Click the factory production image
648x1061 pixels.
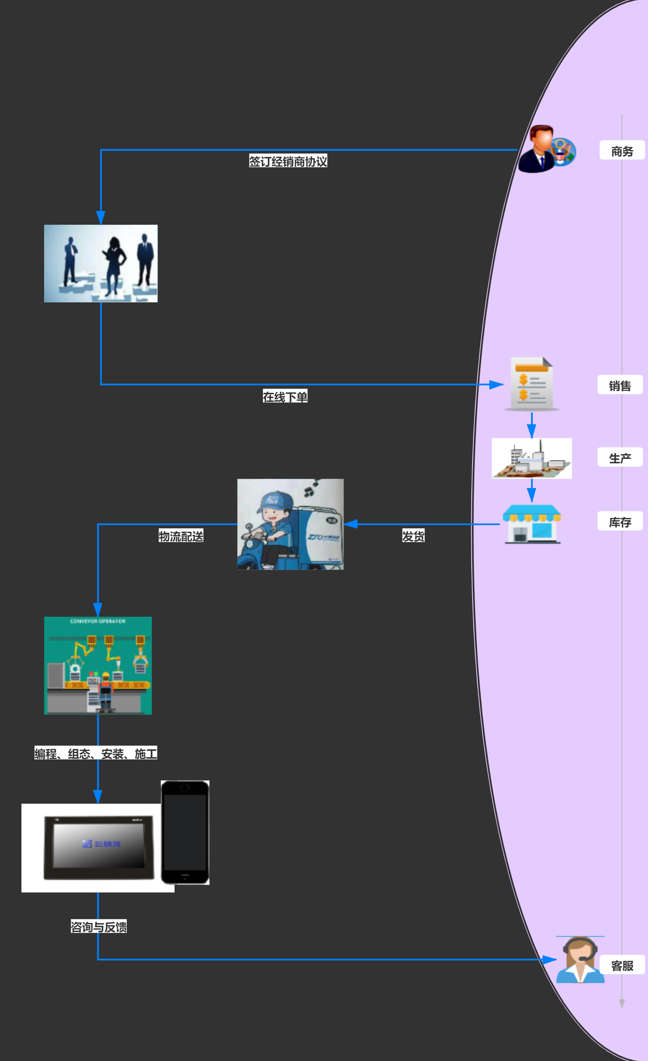tap(531, 458)
